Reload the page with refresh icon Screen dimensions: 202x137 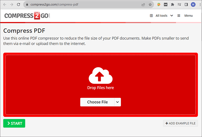pyautogui.click(x=19, y=5)
